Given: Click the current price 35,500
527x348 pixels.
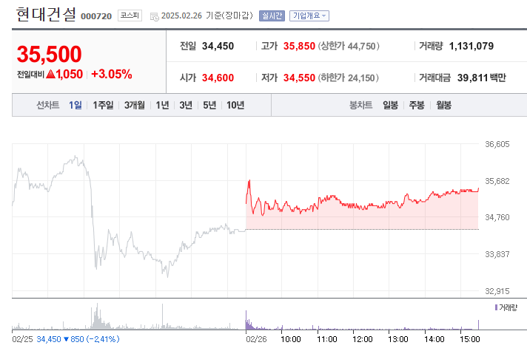Looking at the screenshot, I should [49, 54].
